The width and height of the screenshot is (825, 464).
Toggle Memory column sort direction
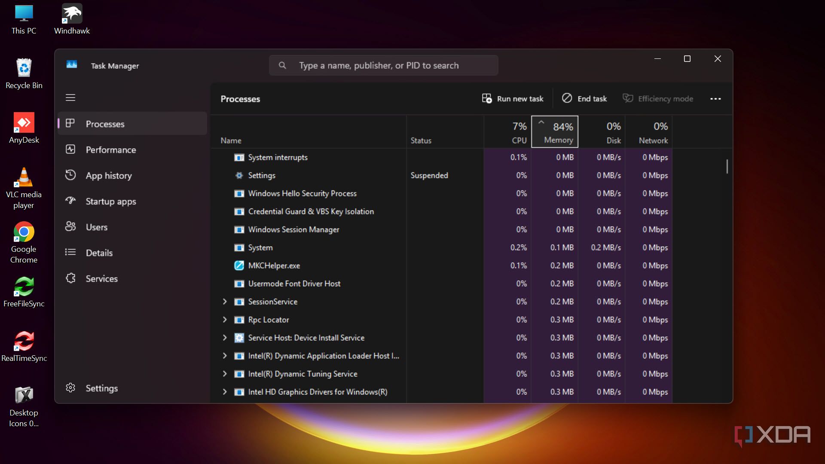coord(555,131)
